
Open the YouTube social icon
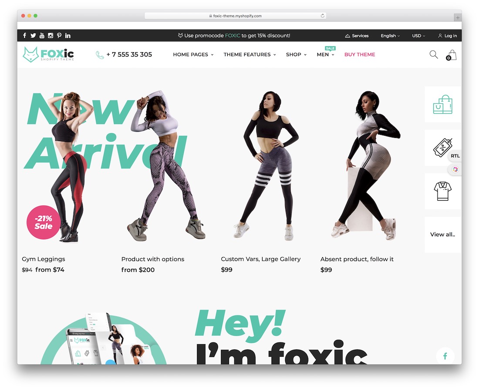[x=42, y=35]
